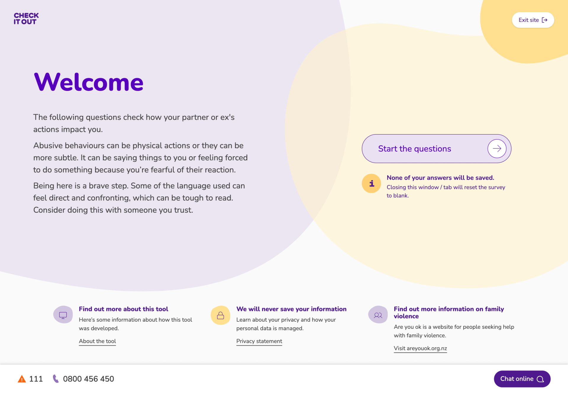This screenshot has height=393, width=568.
Task: Open the Privacy statement link
Action: [x=259, y=341]
